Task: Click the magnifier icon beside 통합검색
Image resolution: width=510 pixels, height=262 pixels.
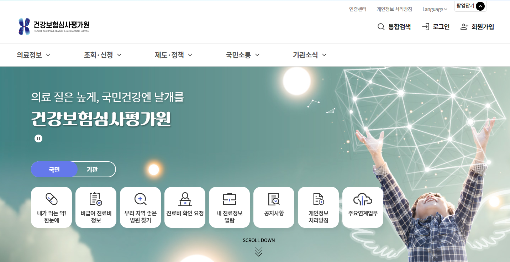Action: [381, 27]
